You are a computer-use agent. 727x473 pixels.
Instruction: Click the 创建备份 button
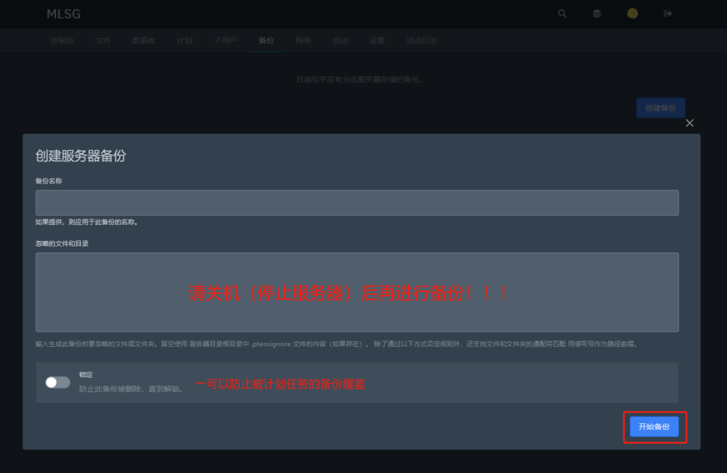tap(660, 108)
